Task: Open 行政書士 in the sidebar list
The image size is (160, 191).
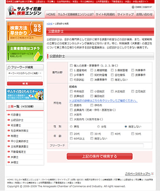Action: (x=16, y=115)
